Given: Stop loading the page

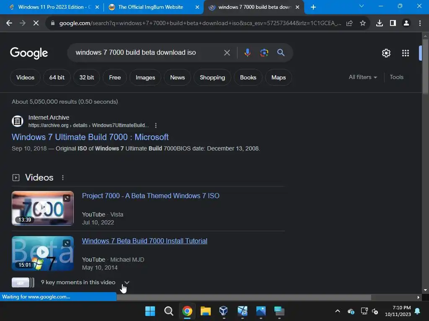Looking at the screenshot, I should tap(36, 23).
